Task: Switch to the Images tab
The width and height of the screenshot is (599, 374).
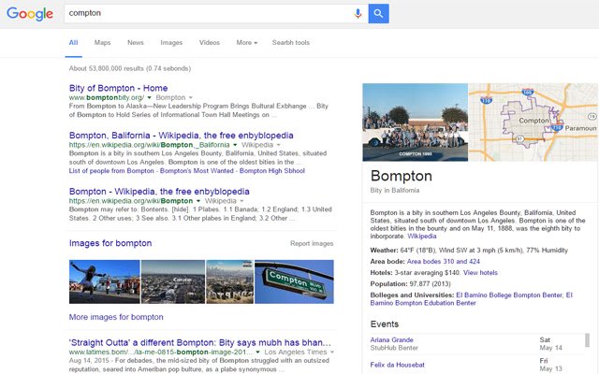Action: coord(171,43)
